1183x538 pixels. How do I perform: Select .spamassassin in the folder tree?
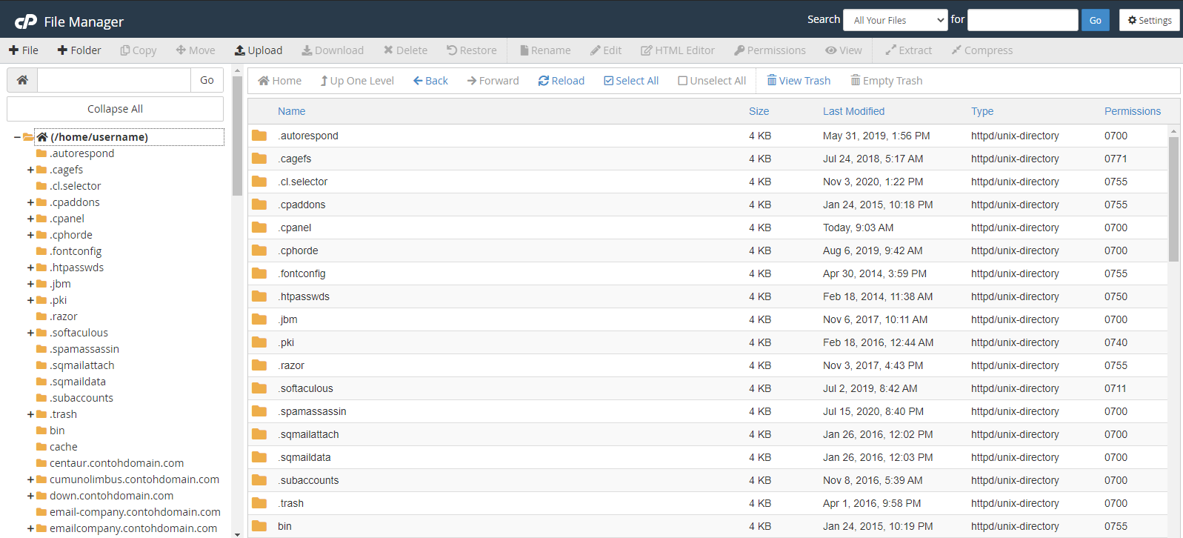[84, 349]
